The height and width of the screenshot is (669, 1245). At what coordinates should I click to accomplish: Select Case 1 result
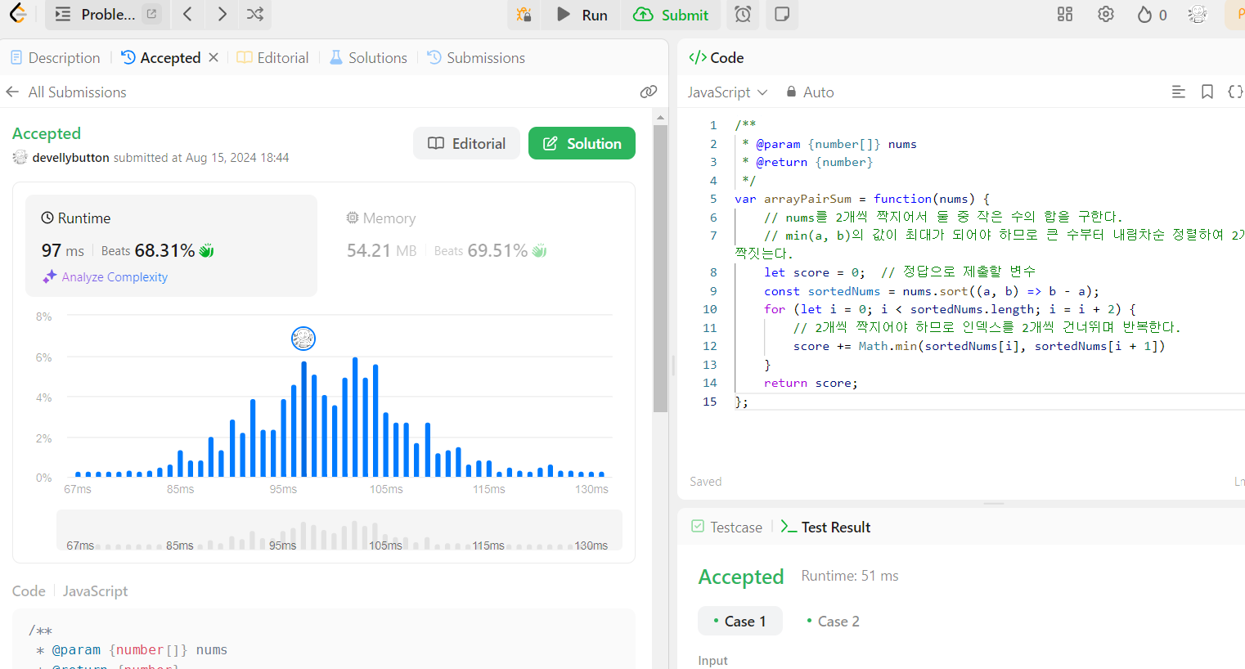(x=739, y=621)
